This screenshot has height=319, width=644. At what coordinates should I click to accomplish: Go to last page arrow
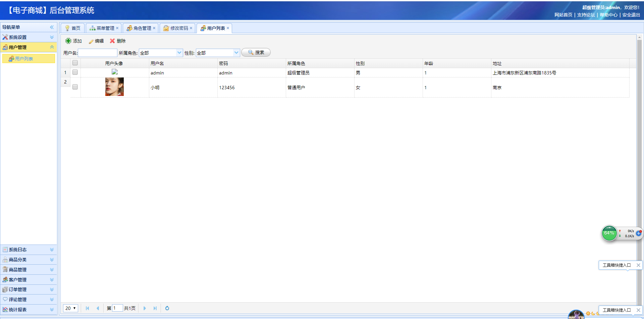click(155, 308)
